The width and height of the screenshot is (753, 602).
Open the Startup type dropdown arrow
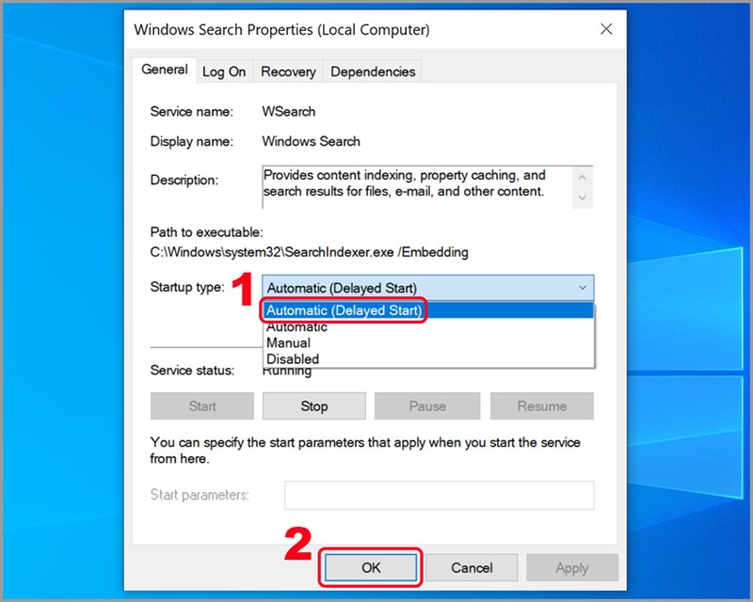pos(582,288)
